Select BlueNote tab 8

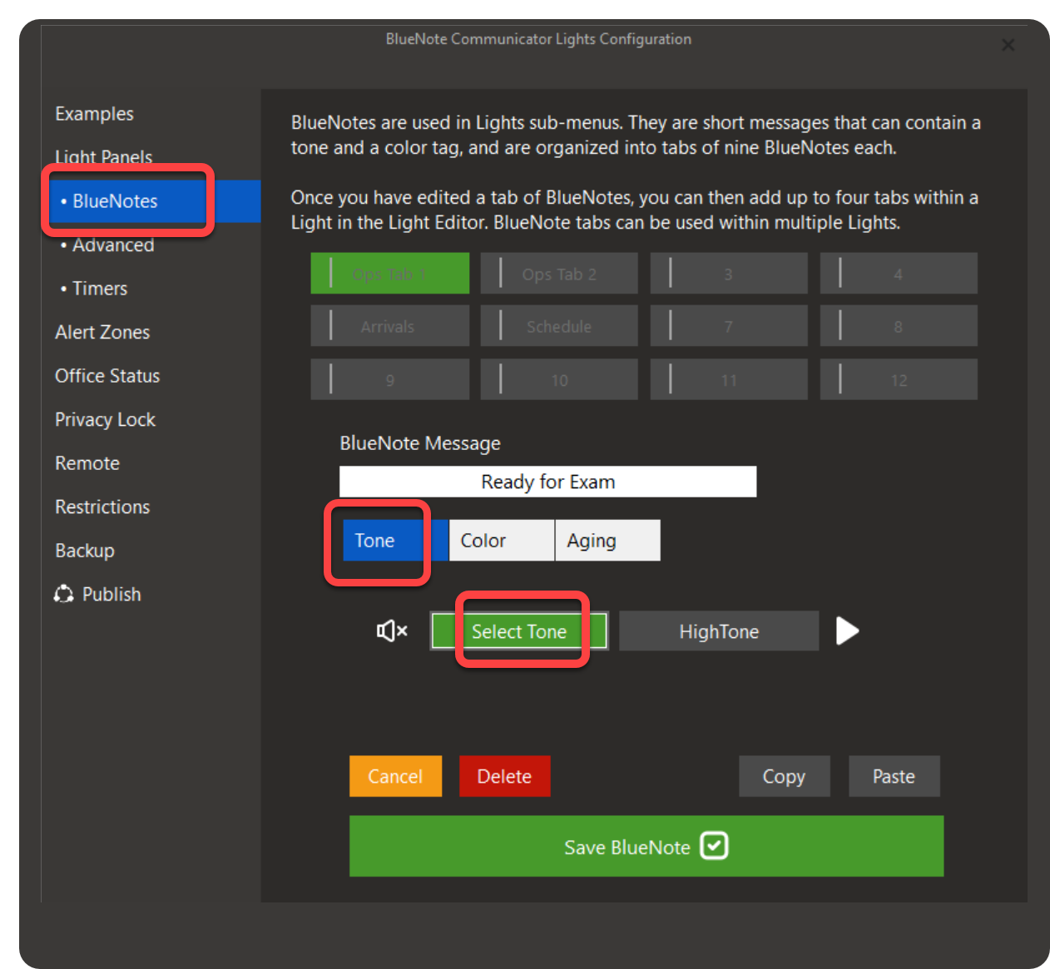pyautogui.click(x=899, y=326)
